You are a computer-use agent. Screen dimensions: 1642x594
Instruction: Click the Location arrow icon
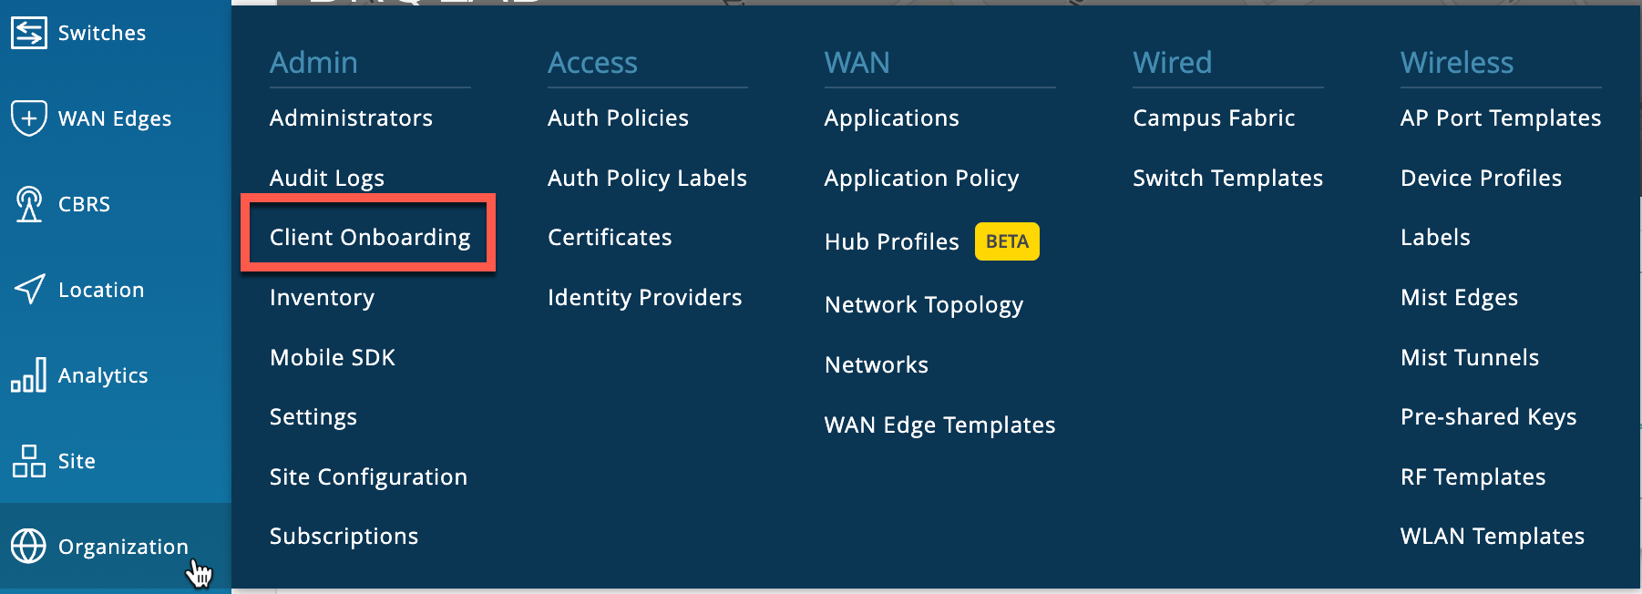pos(29,289)
